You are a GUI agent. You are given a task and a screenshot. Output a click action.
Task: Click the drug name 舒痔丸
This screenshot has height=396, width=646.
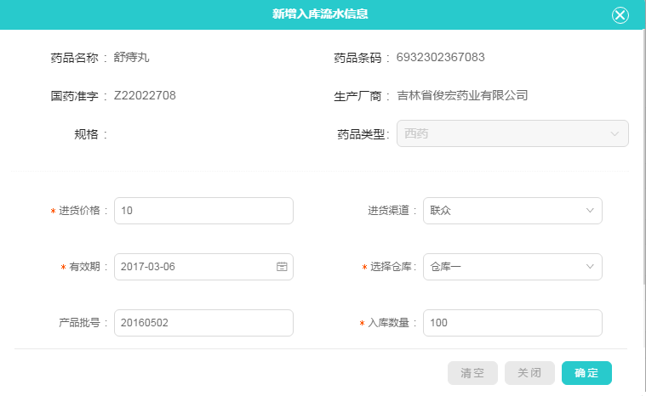[x=131, y=57]
